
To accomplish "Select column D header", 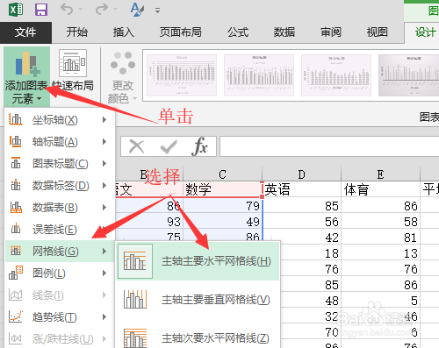I will pyautogui.click(x=302, y=174).
